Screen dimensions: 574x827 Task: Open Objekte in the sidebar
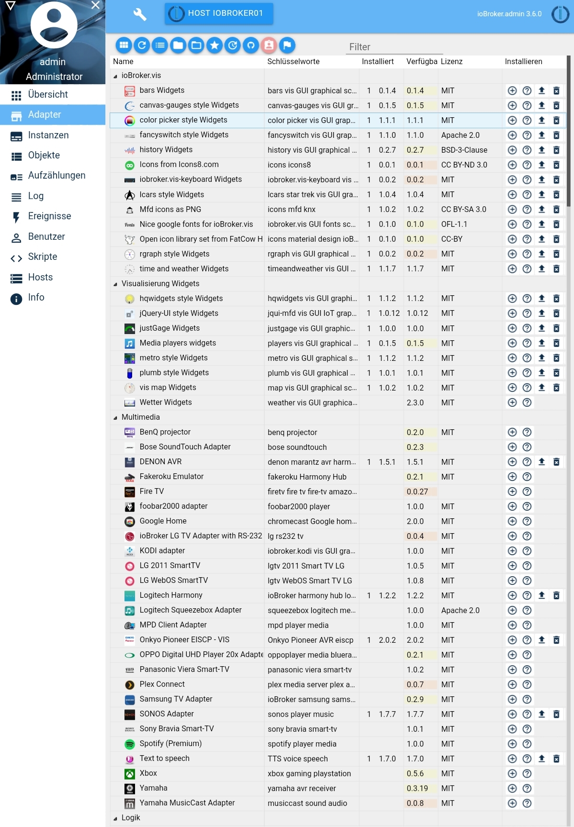click(53, 156)
